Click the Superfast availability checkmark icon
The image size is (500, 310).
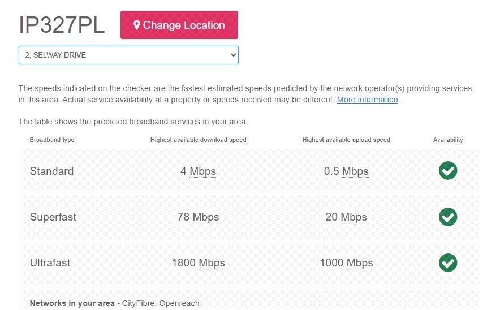point(447,217)
